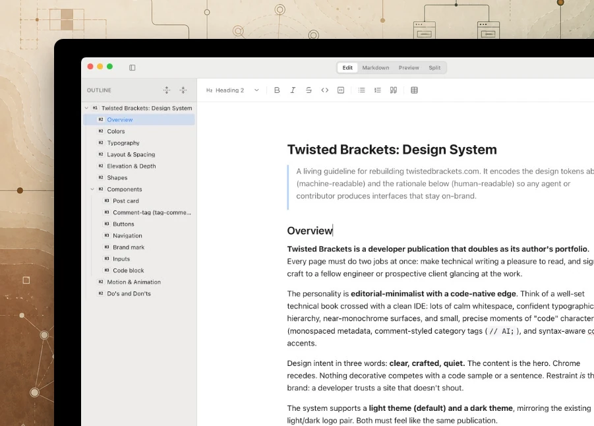
Task: Jump to Post card subsection
Action: [139, 201]
